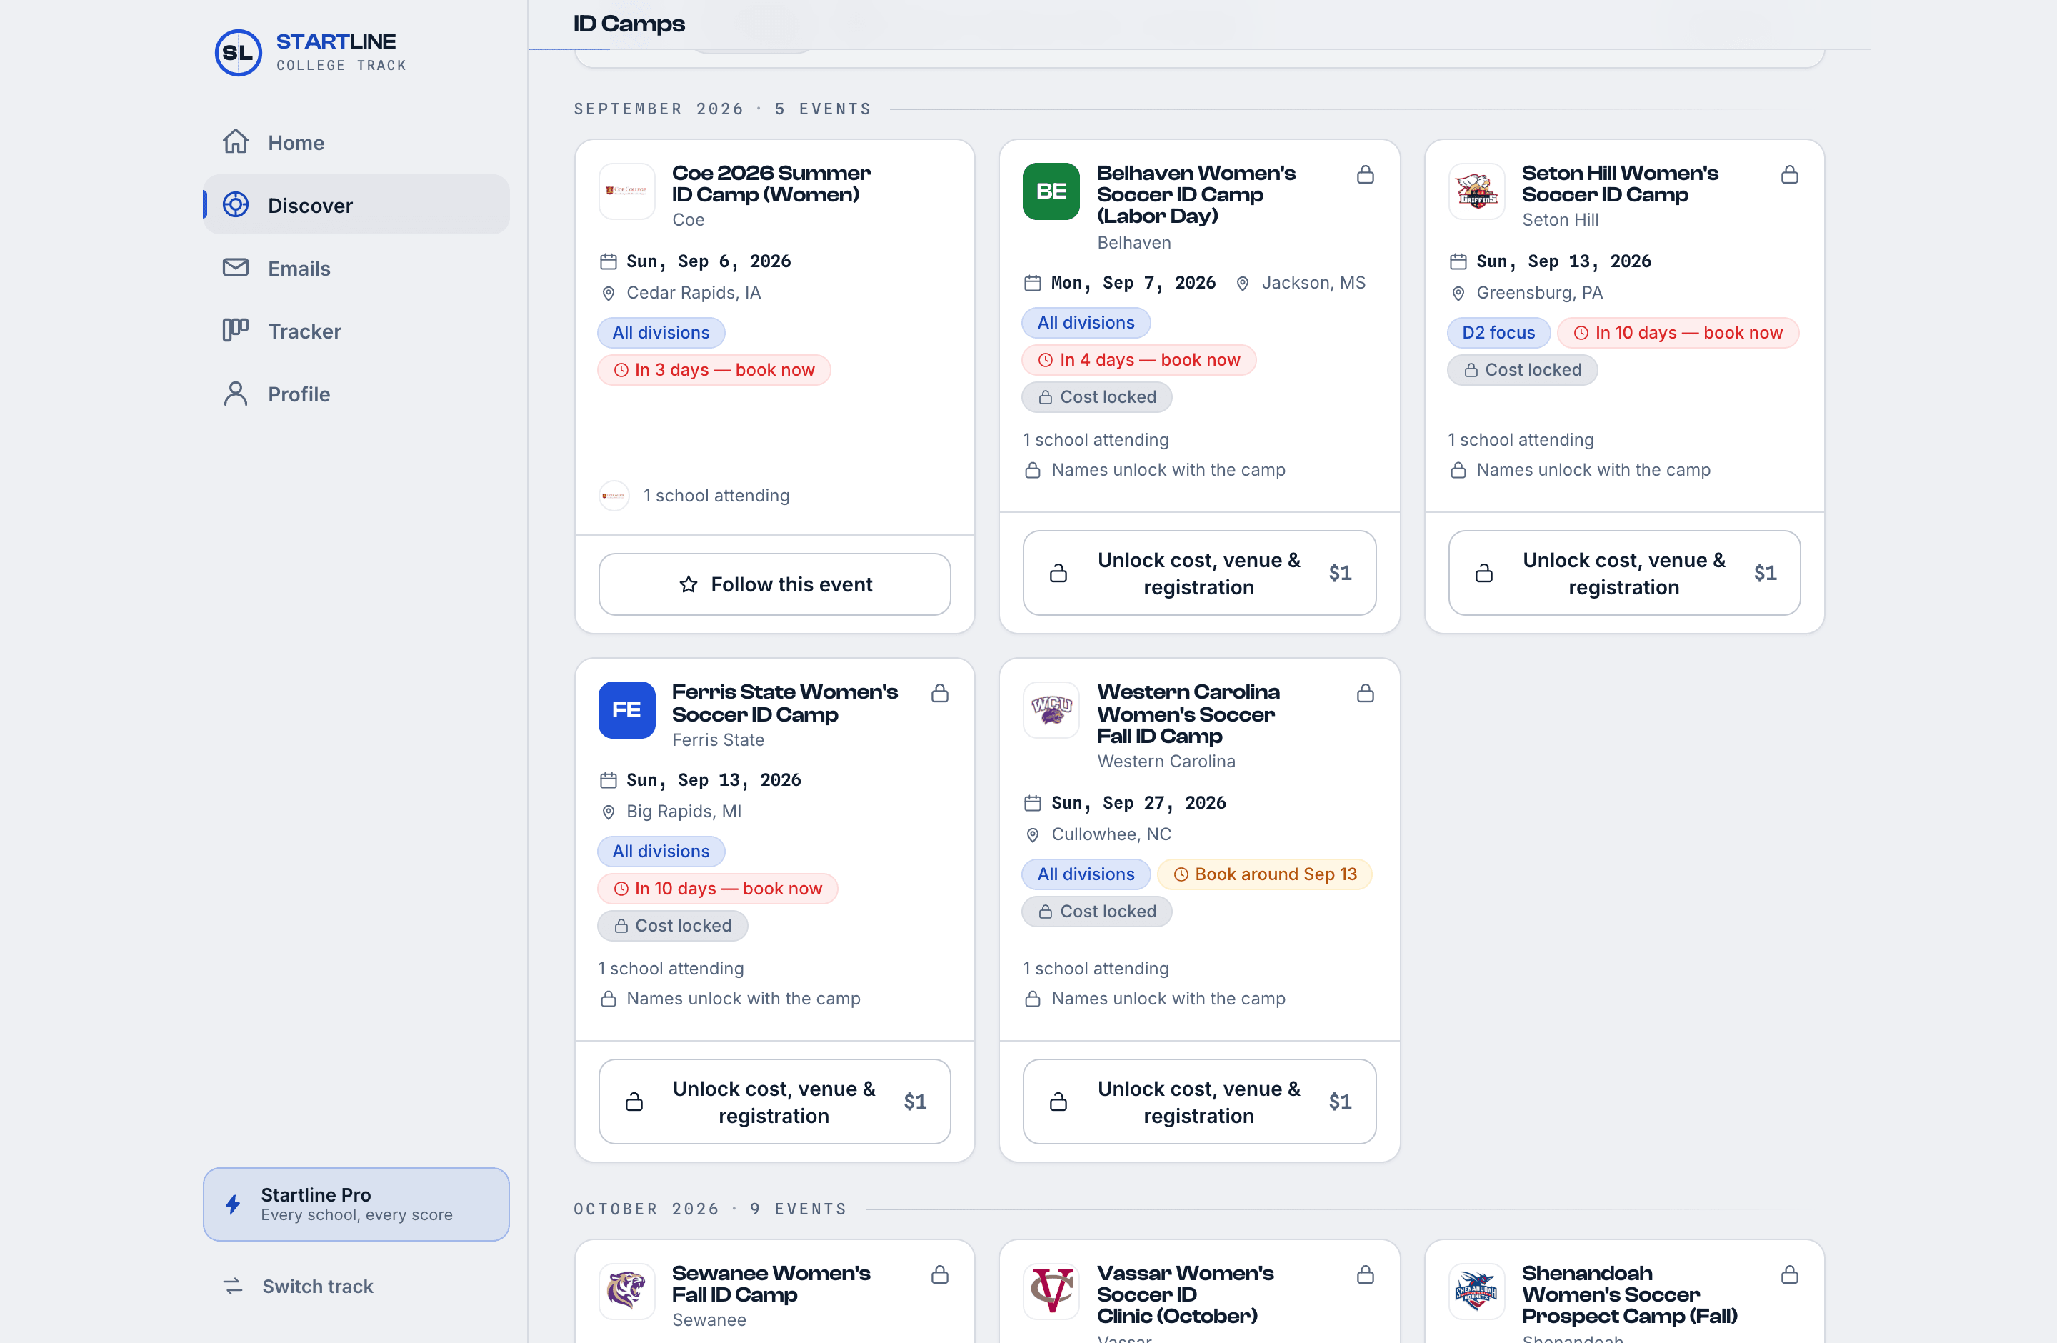Open Belhaven Women's Soccer ID Camp title

point(1196,194)
